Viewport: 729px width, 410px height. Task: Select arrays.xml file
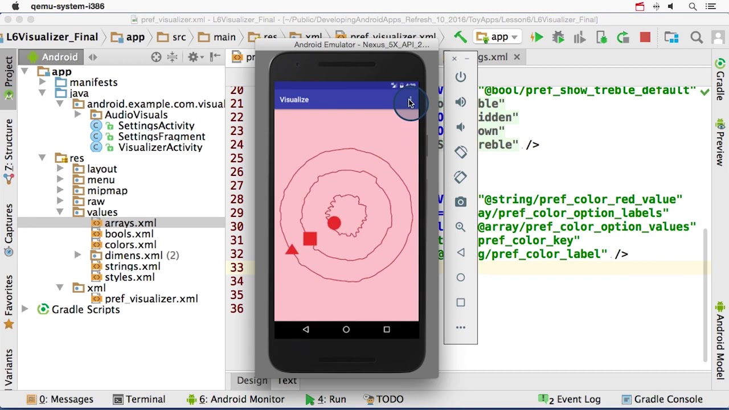(130, 223)
